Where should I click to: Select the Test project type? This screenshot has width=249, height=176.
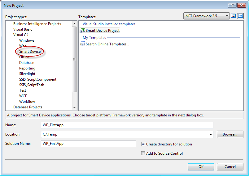[23, 90]
